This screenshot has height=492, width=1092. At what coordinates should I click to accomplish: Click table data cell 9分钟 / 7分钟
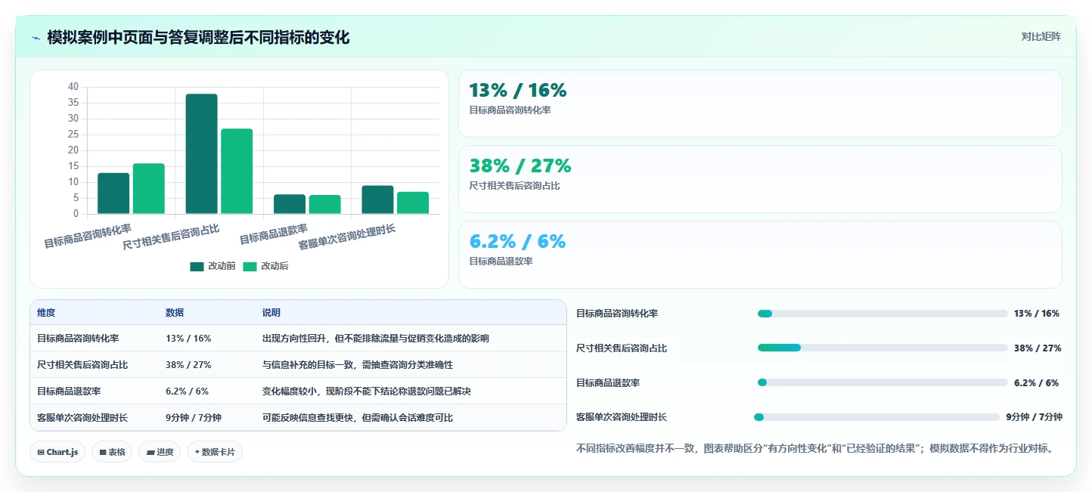194,418
